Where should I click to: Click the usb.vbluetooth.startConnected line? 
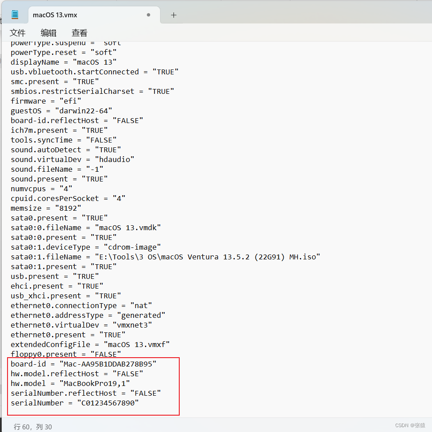95,72
